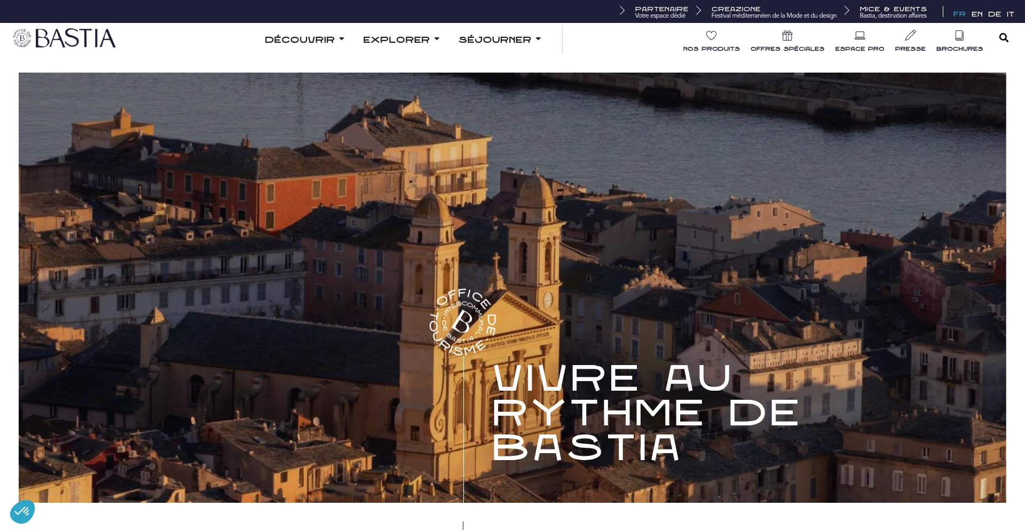Open the Partenaire espace dédié link
Viewport: 1025px width, 530px height.
pos(661,12)
